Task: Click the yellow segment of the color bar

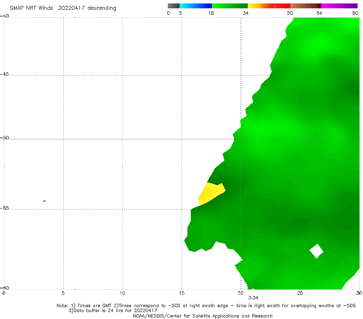Action: [254, 6]
